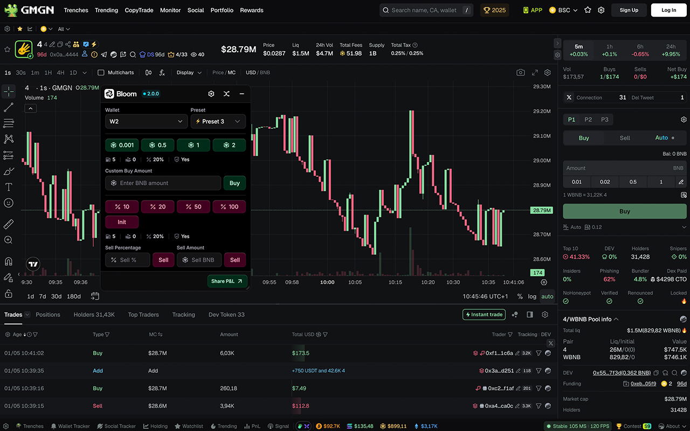Change candle chart style icon
Viewport: 690px width, 431px height.
click(x=148, y=73)
